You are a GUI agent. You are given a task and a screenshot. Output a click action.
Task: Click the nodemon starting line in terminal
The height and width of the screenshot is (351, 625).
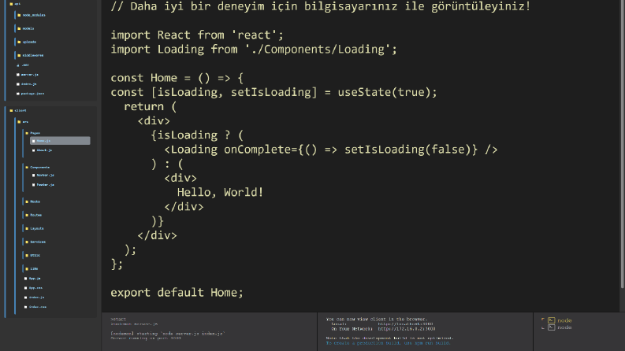(x=167, y=334)
